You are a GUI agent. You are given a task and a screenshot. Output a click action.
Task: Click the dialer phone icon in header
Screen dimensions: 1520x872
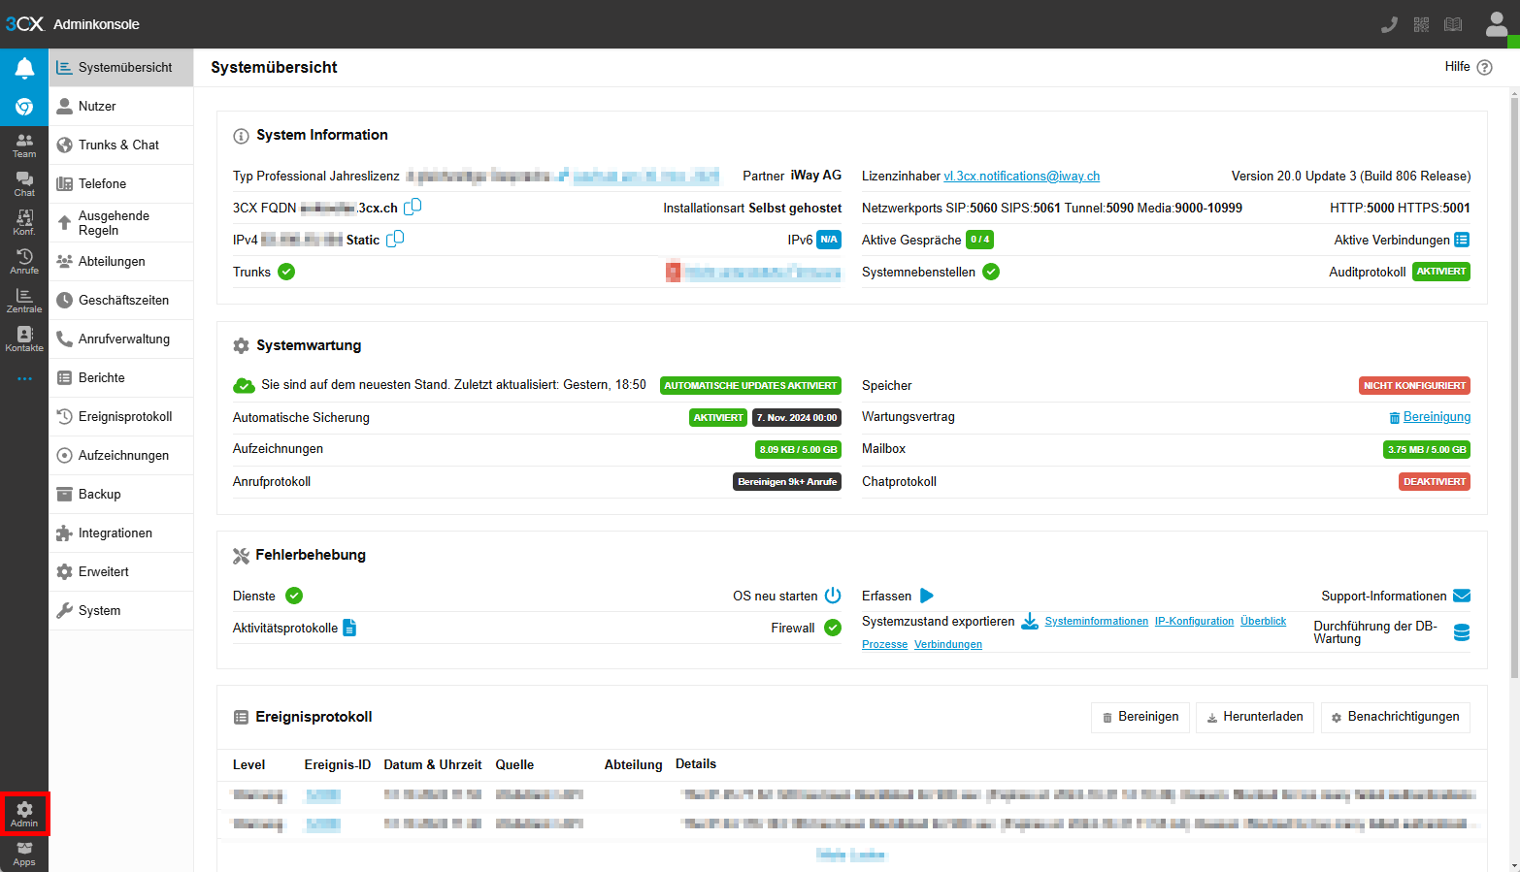tap(1389, 24)
